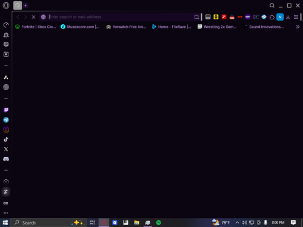Show hidden system tray icons
The width and height of the screenshot is (303, 227).
pos(238,223)
